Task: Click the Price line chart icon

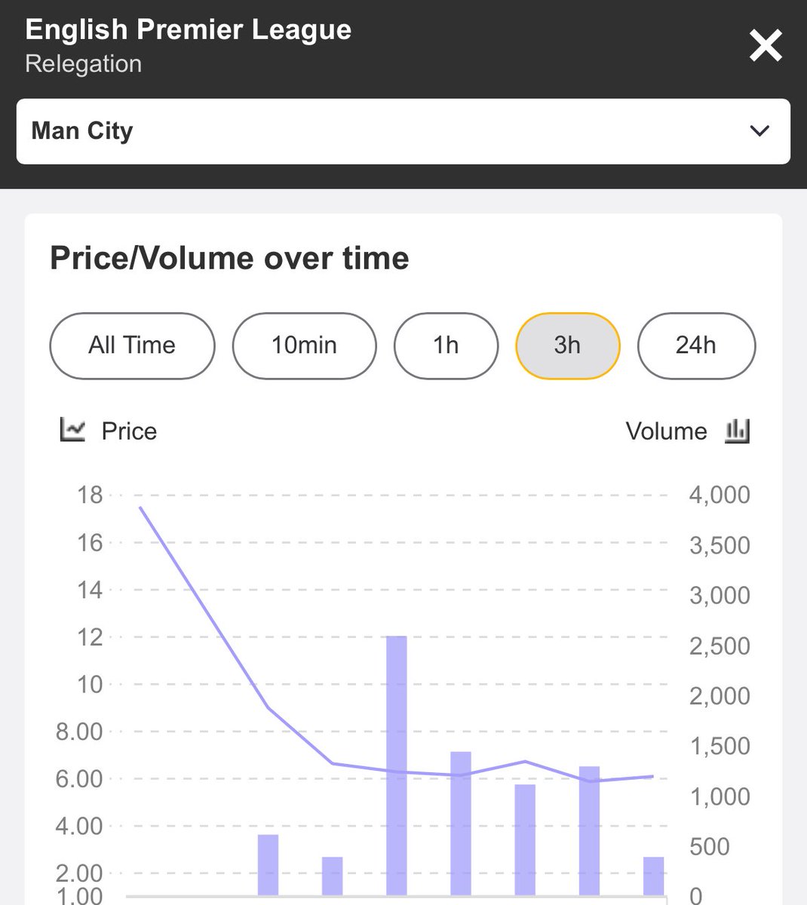Action: click(72, 431)
